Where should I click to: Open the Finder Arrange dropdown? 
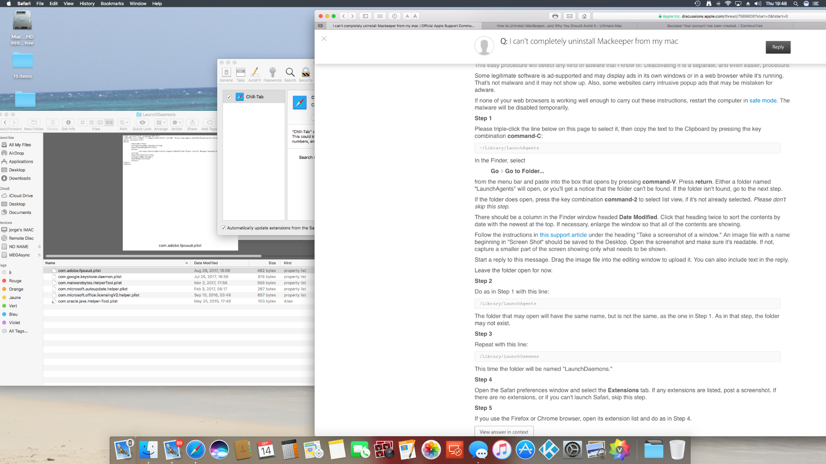tap(161, 122)
